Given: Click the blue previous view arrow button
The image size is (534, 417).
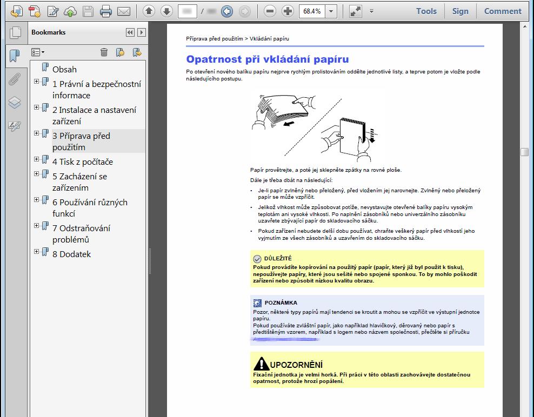Looking at the screenshot, I should pos(227,11).
